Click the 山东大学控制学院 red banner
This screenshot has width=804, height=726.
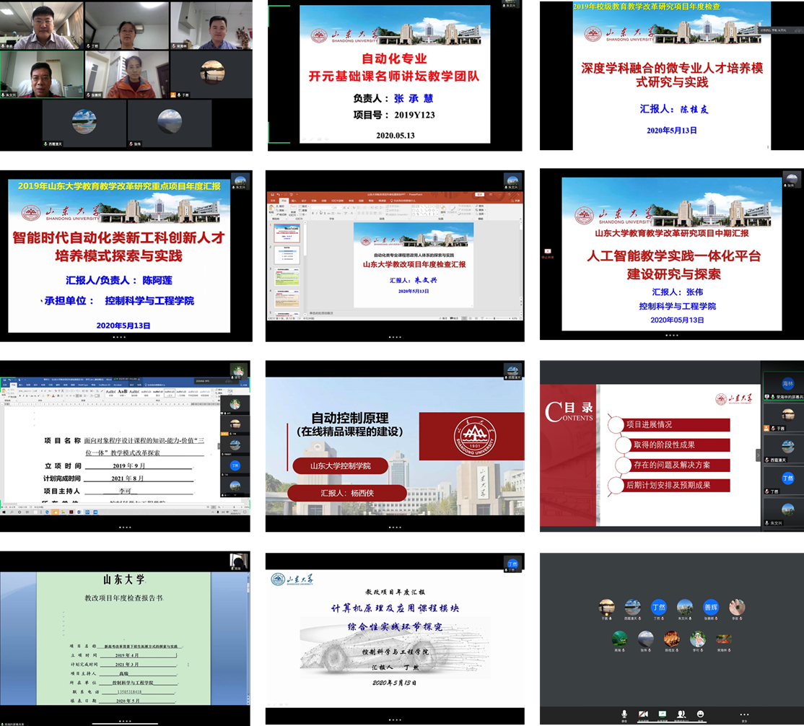pos(341,466)
